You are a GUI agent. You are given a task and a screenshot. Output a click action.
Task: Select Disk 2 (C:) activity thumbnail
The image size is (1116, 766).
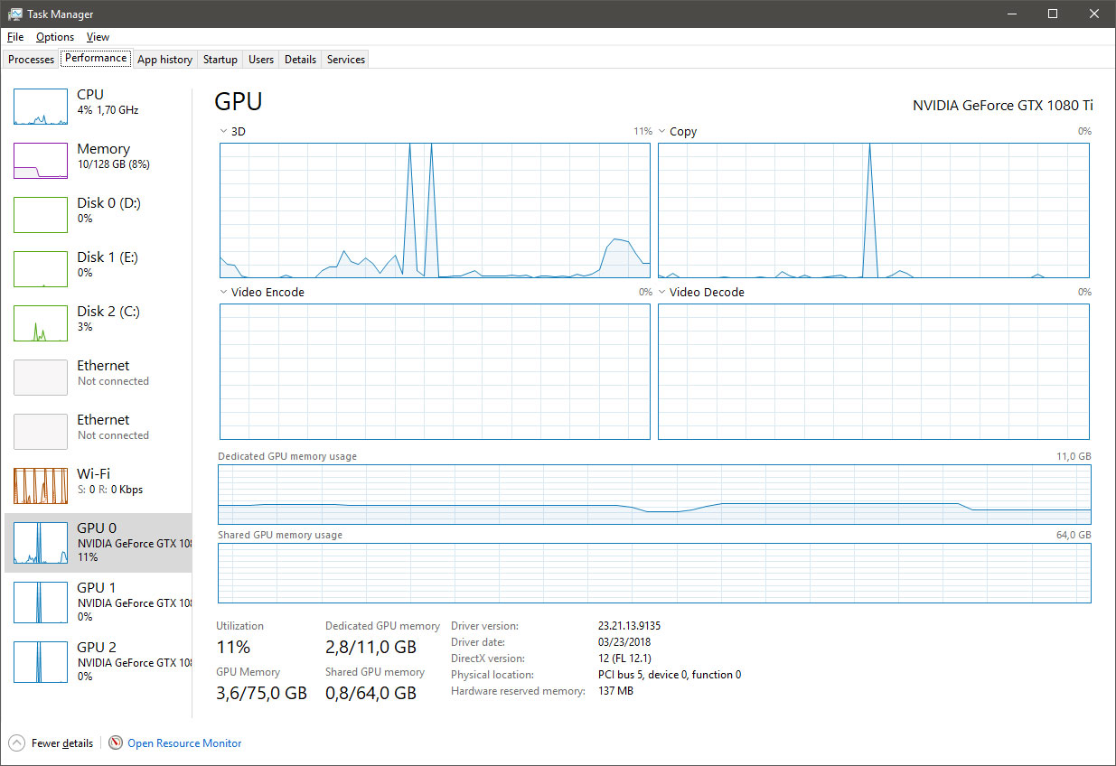[x=41, y=323]
